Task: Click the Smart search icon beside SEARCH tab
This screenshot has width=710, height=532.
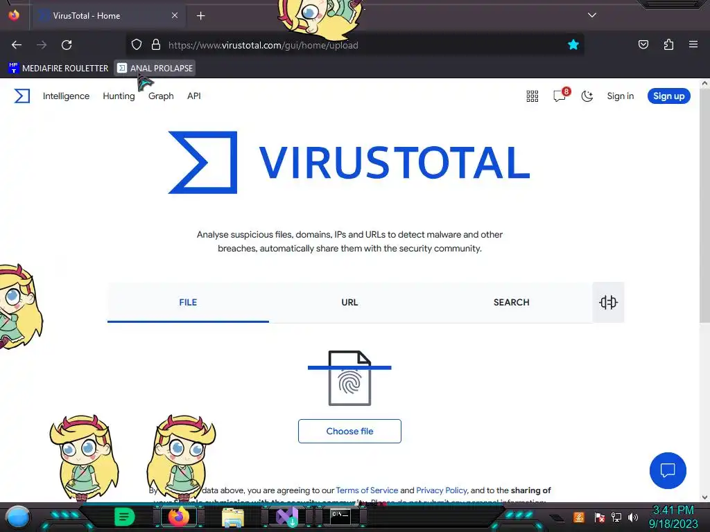Action: (608, 302)
